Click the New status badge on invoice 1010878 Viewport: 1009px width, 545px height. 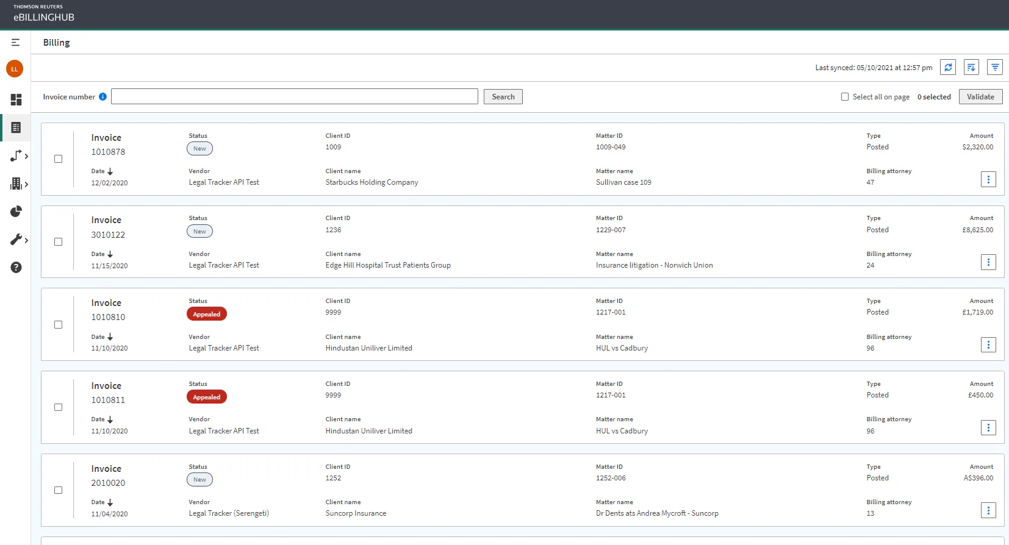tap(199, 149)
